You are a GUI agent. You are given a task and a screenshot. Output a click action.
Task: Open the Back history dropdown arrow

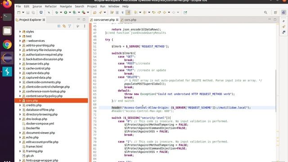169,13
